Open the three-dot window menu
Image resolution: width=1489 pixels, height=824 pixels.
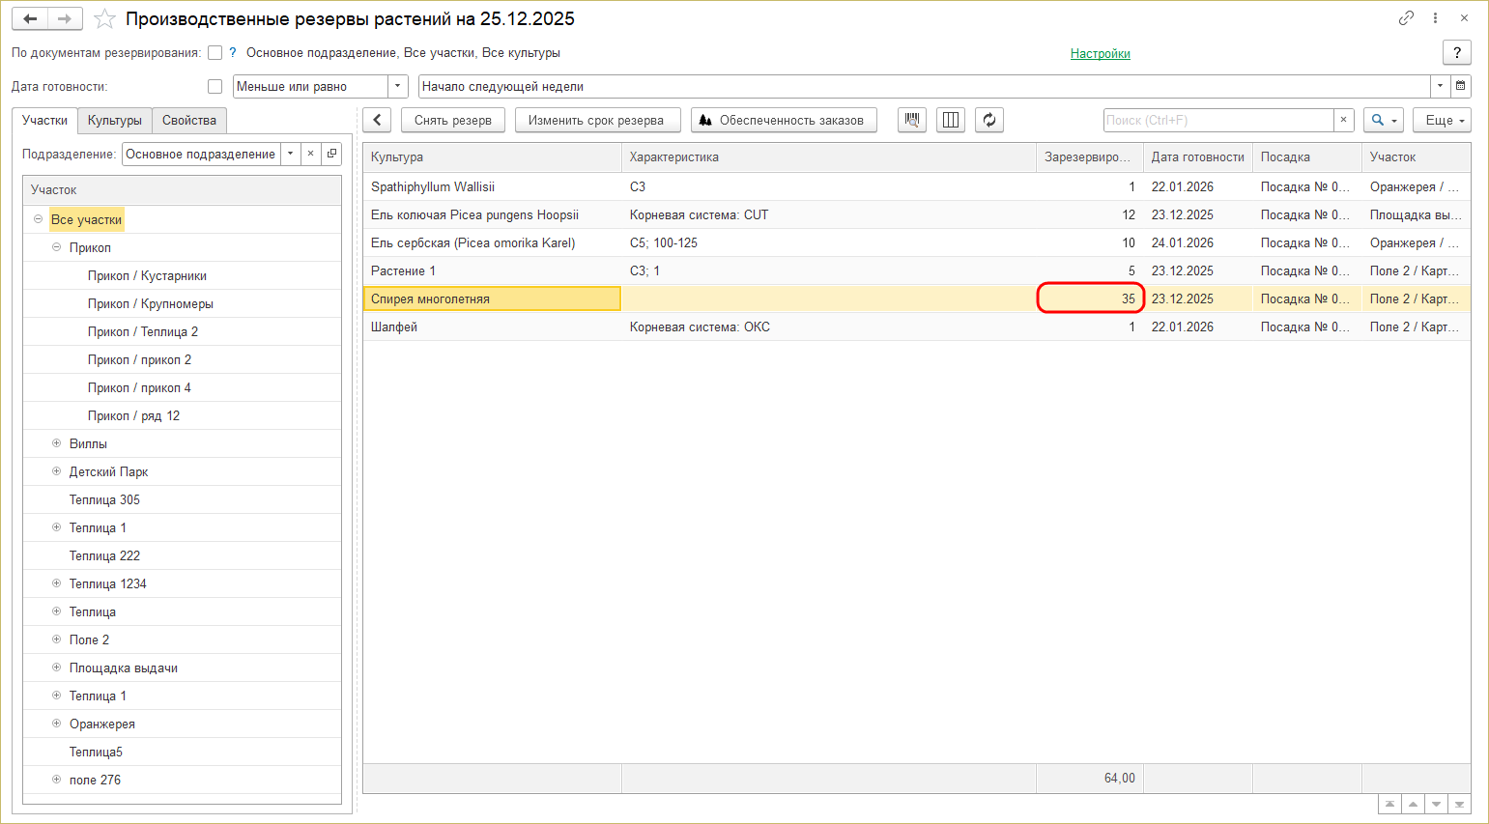click(x=1436, y=18)
